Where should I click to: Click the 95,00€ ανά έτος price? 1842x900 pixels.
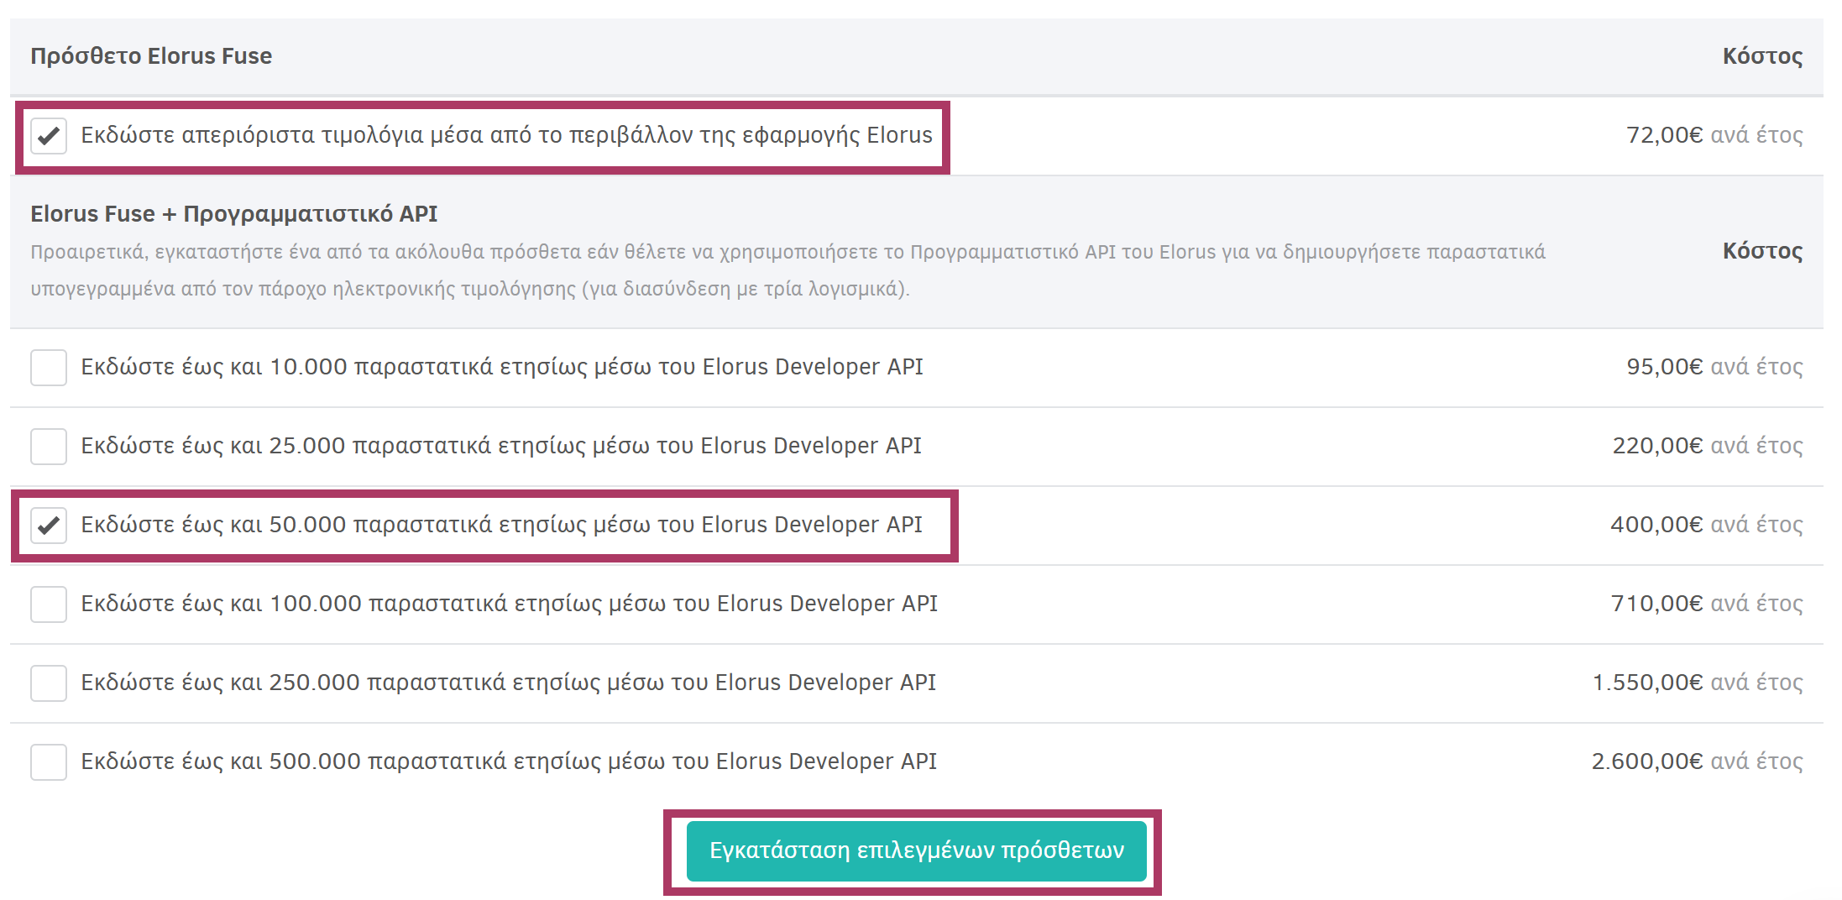pyautogui.click(x=1714, y=367)
